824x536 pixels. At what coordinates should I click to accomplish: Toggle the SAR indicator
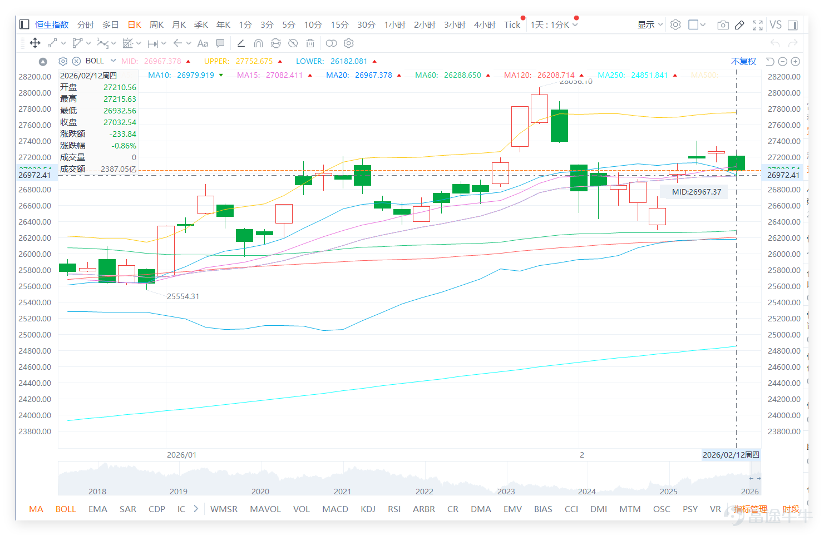[128, 509]
